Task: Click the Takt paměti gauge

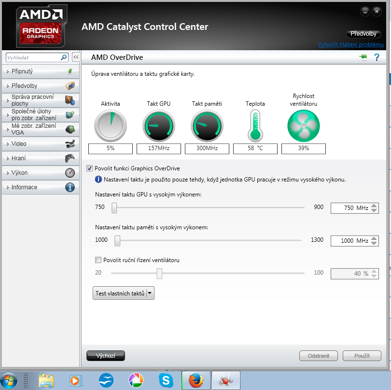Action: pyautogui.click(x=207, y=125)
